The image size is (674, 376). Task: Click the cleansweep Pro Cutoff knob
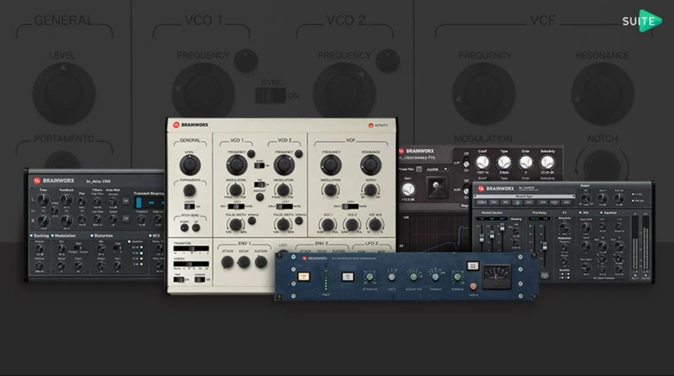[482, 162]
